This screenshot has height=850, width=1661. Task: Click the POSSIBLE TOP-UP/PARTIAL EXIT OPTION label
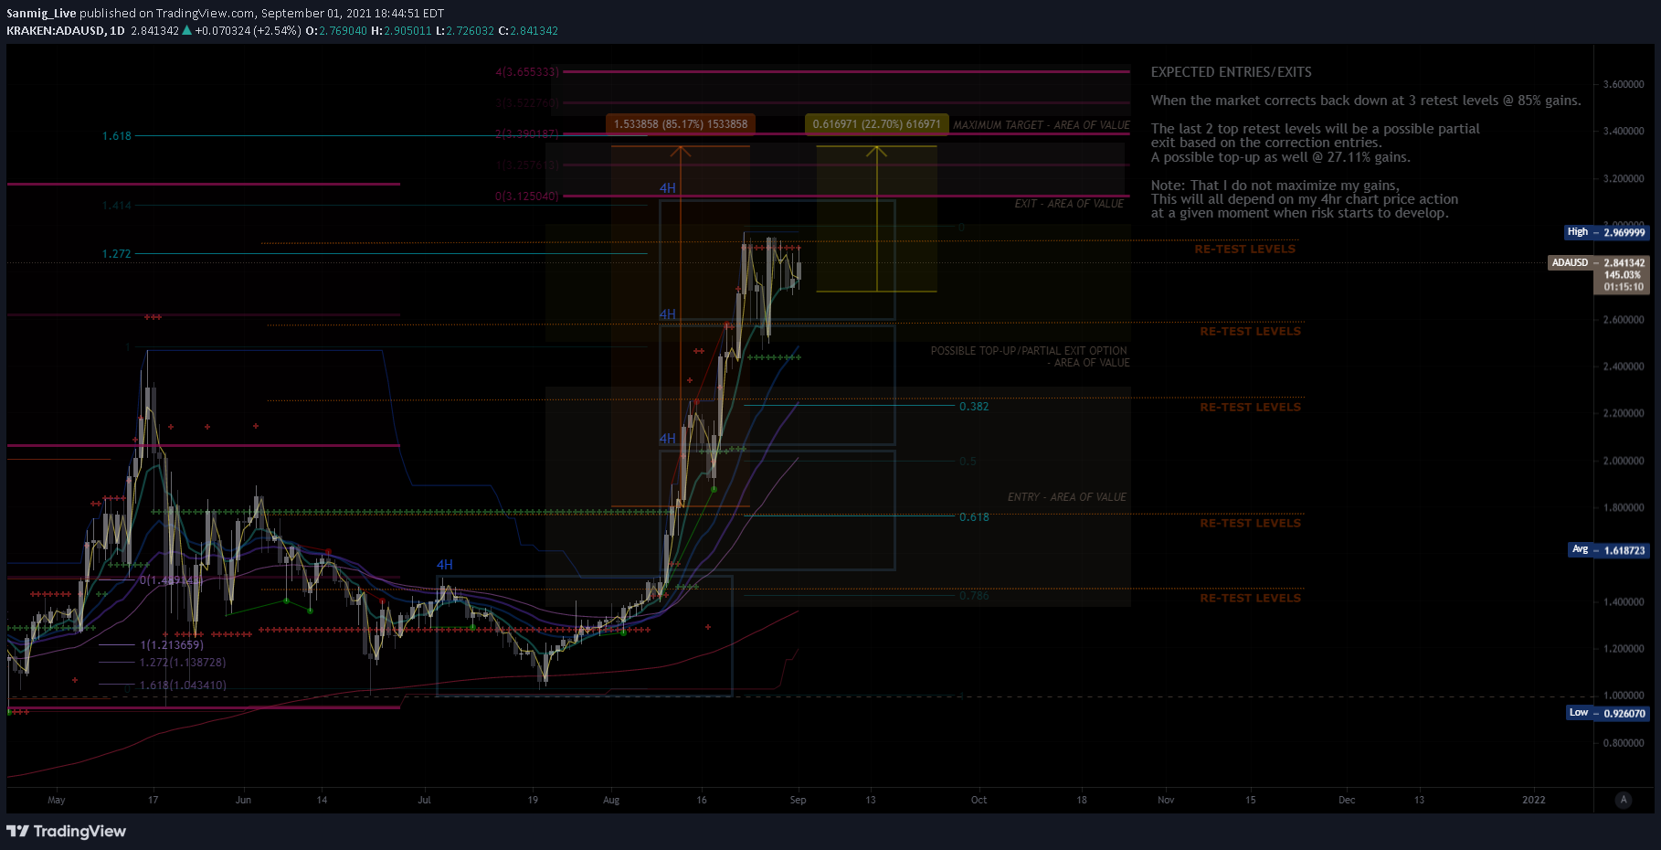click(1029, 351)
